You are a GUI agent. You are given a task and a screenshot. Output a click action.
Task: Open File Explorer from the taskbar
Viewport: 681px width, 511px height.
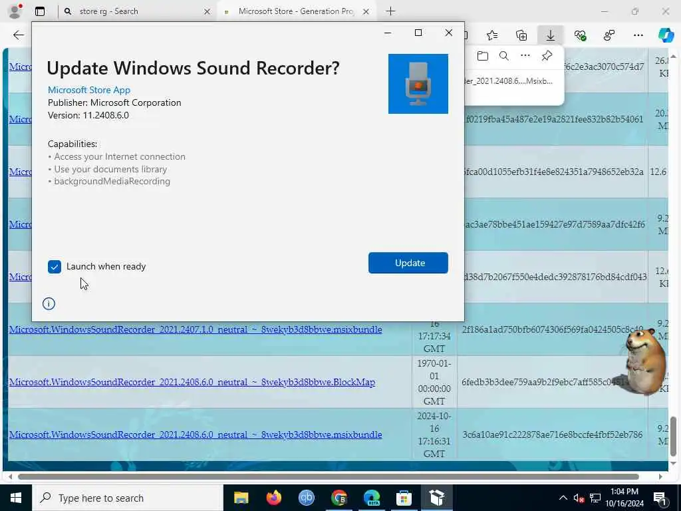241,498
